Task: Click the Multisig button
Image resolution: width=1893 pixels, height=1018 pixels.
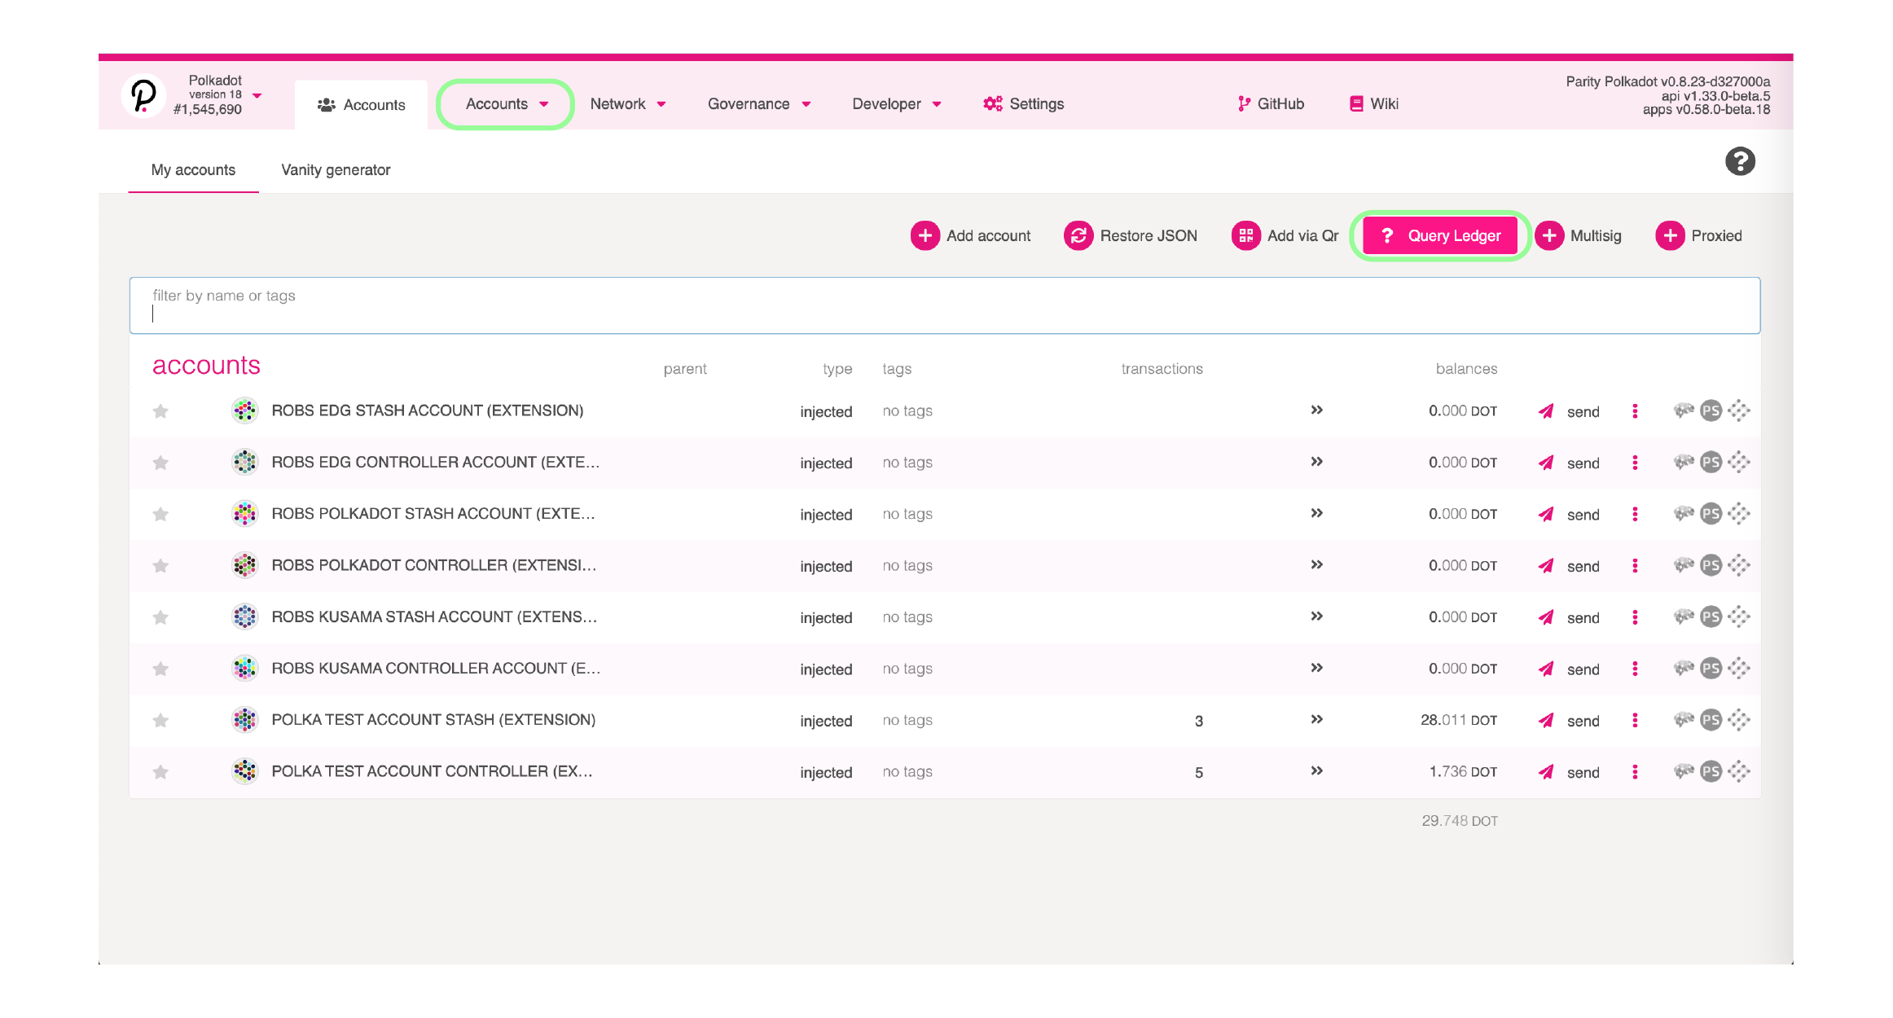Action: pyautogui.click(x=1579, y=236)
